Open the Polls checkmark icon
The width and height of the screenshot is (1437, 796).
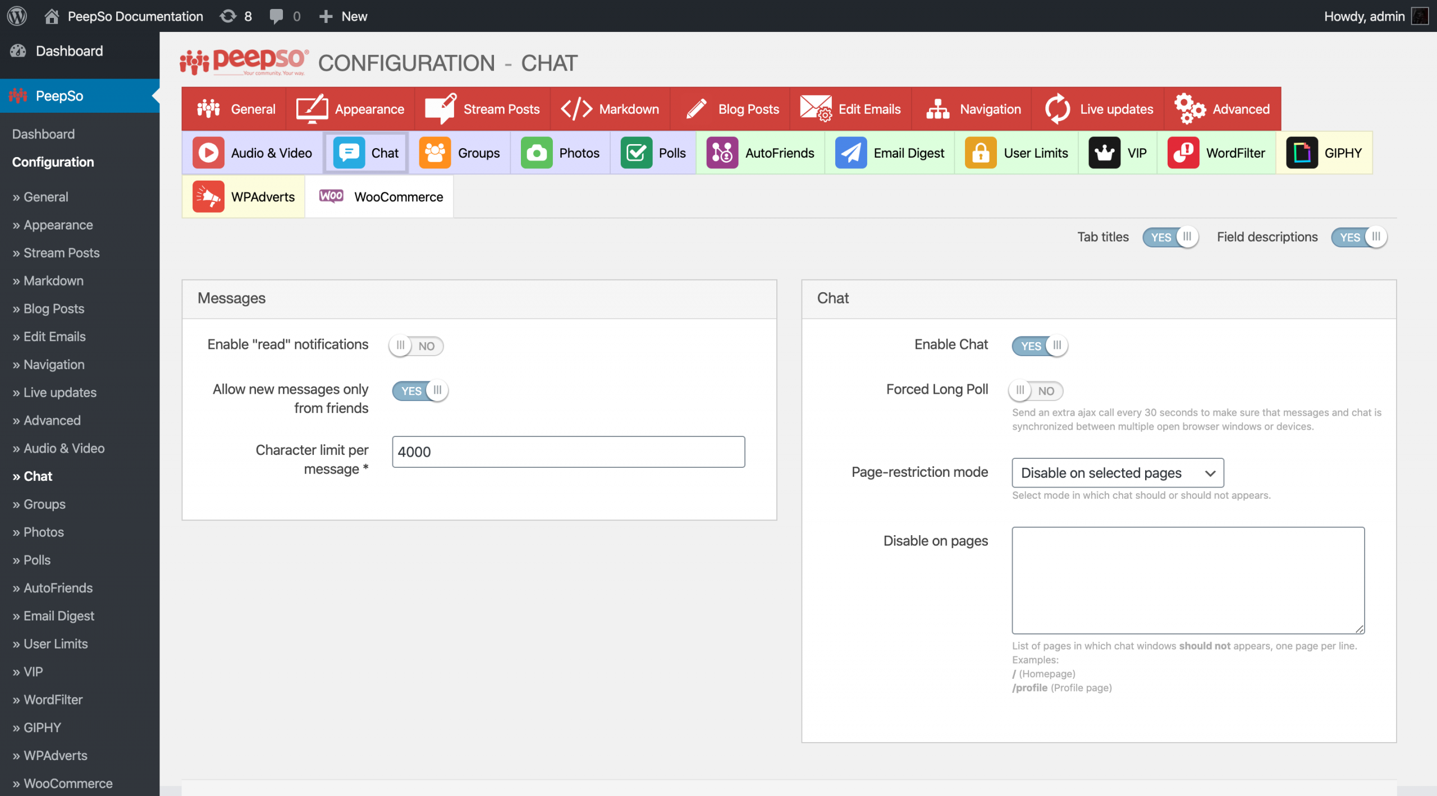[x=636, y=153]
